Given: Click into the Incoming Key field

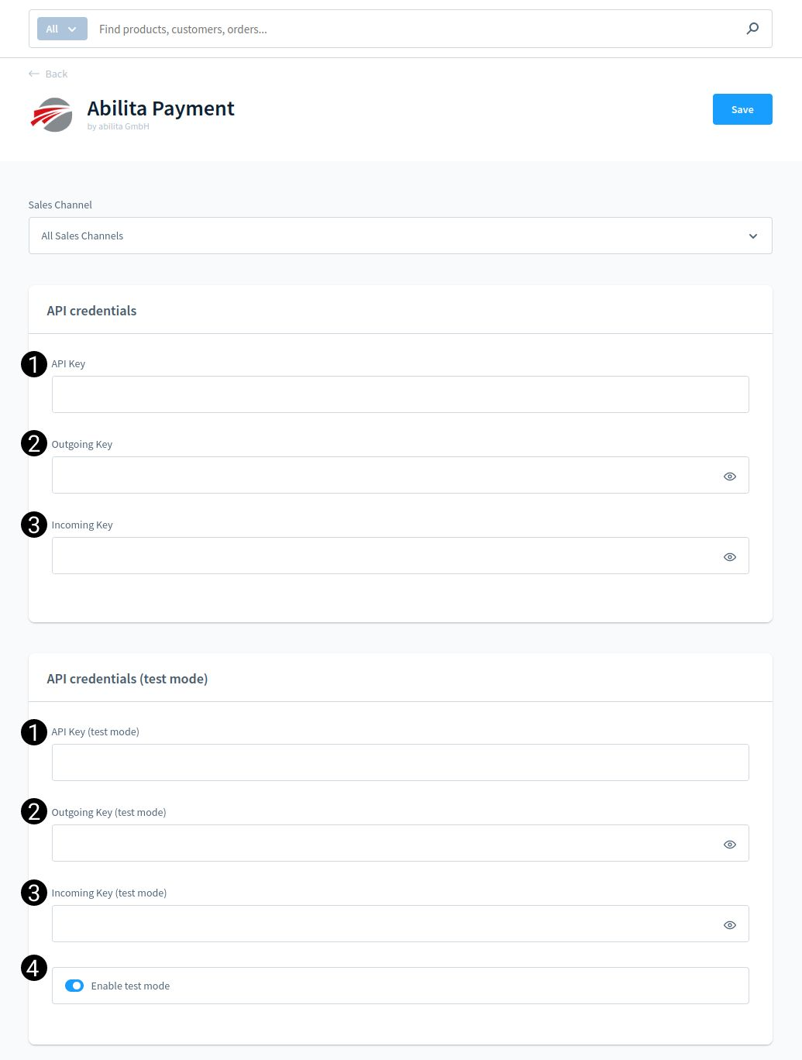Looking at the screenshot, I should pyautogui.click(x=385, y=556).
